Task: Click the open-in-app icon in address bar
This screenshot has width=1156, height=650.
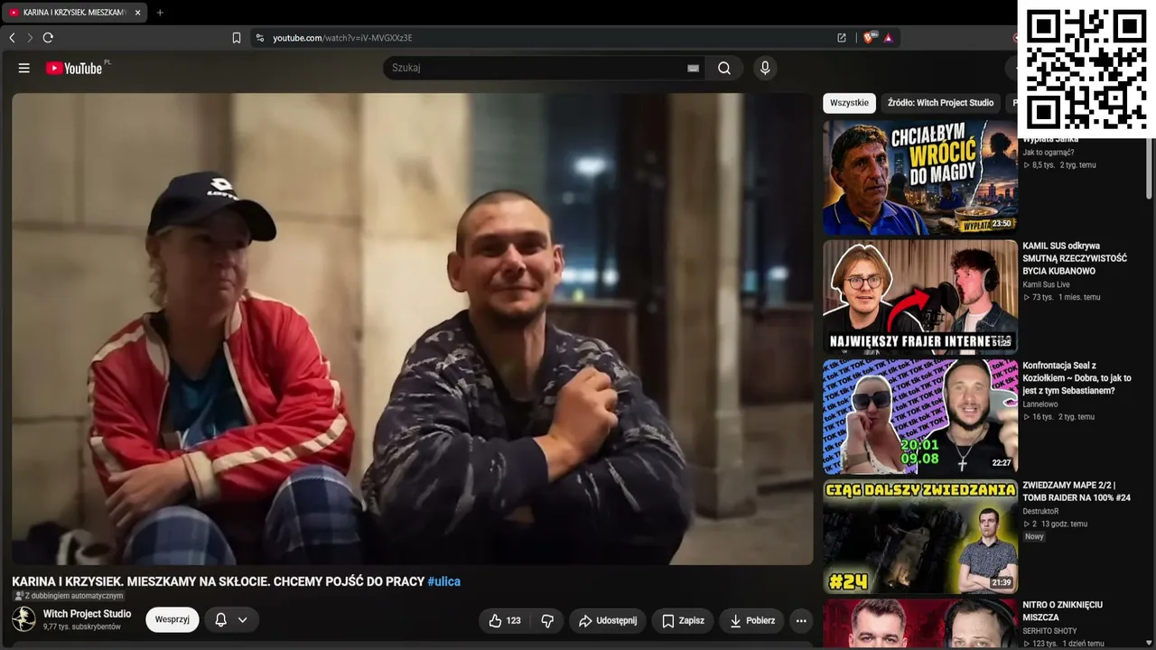Action: click(842, 38)
